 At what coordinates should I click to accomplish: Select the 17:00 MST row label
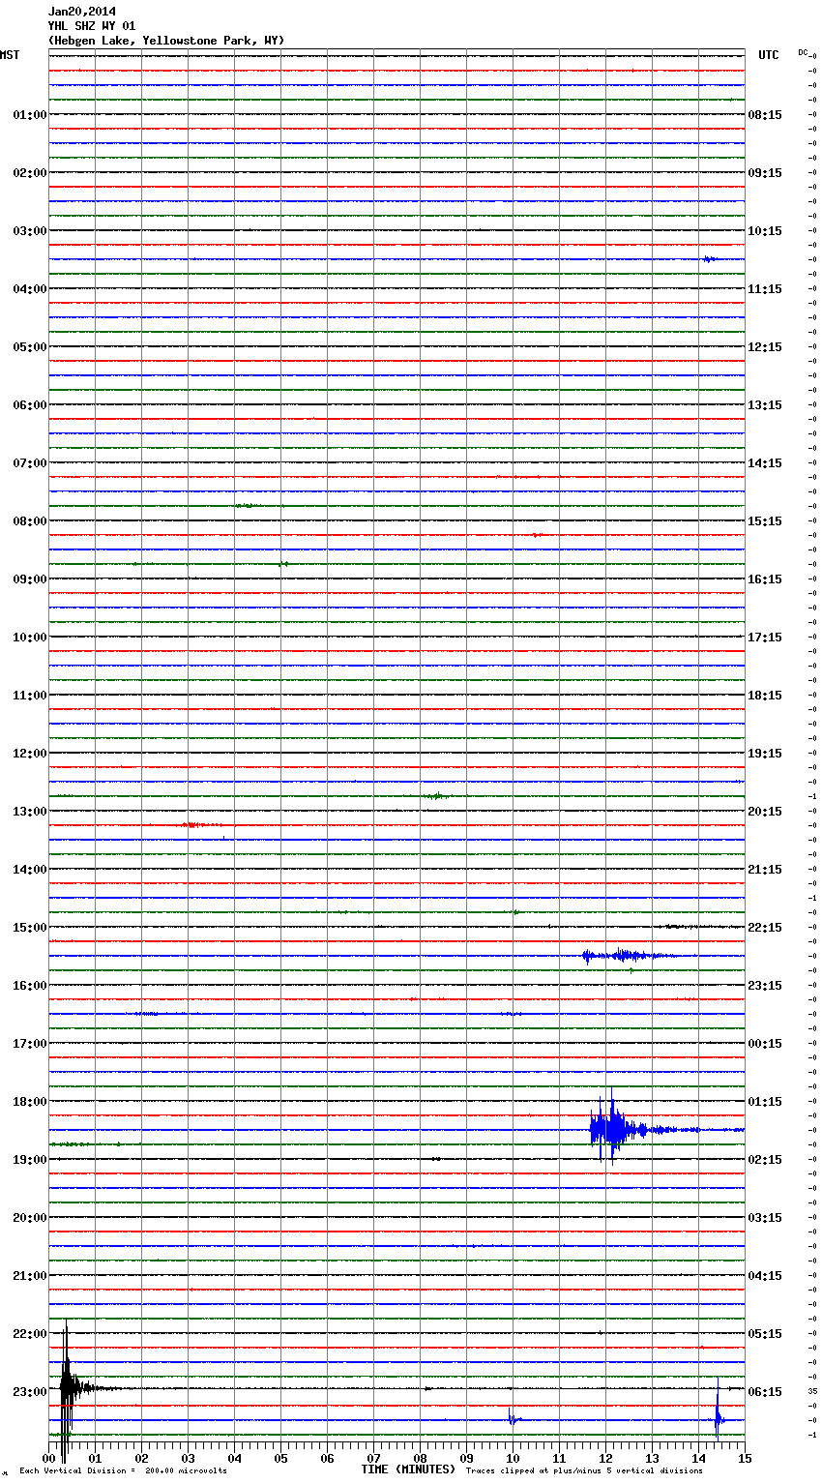tap(29, 1044)
